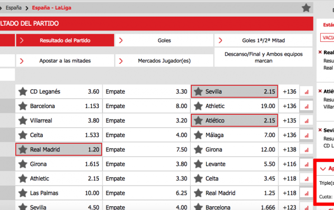Open stats chart for Real Madrid-Girona match
The image size is (334, 210).
click(x=306, y=150)
